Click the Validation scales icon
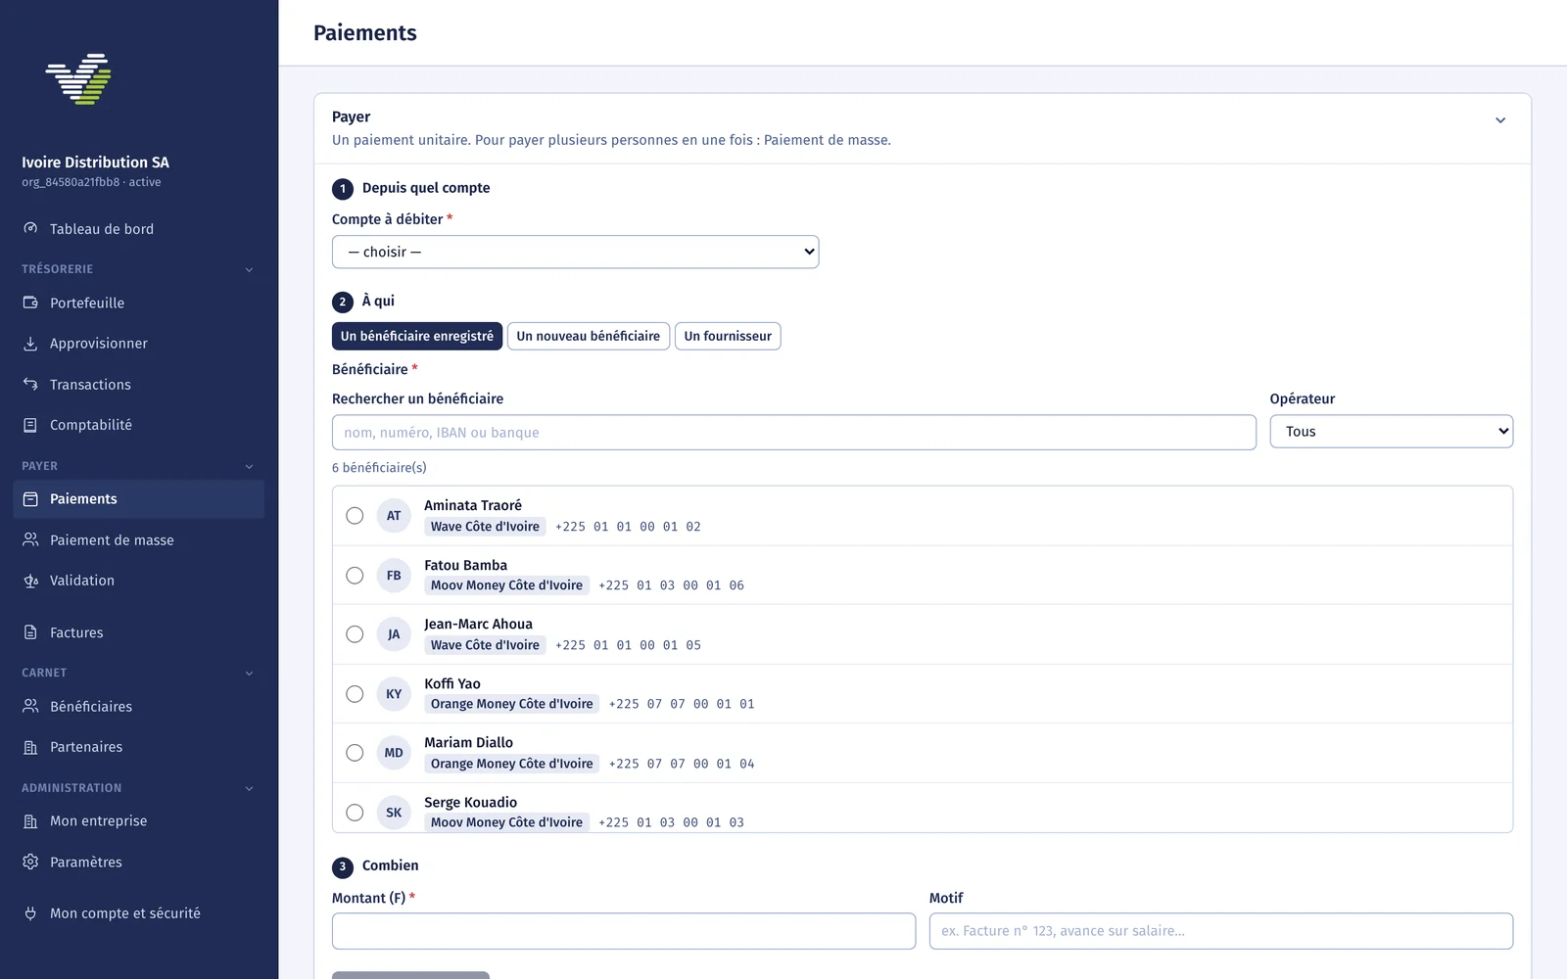 coord(30,581)
